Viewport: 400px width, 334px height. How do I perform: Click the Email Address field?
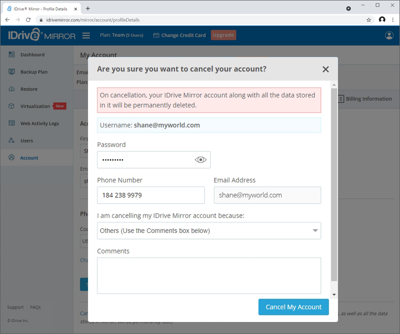[267, 195]
